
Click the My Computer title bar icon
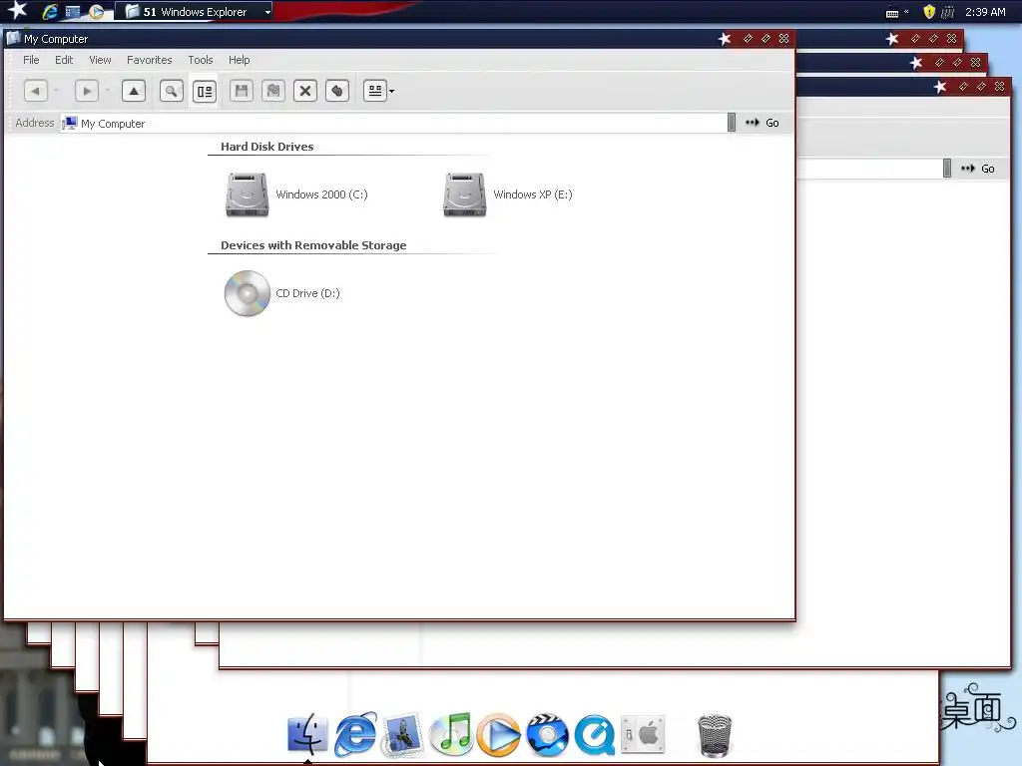[13, 38]
